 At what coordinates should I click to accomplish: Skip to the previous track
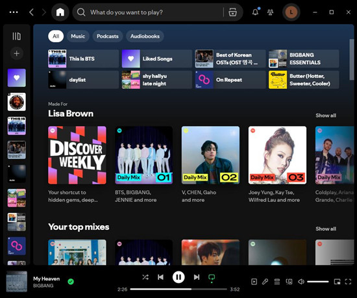(x=160, y=277)
